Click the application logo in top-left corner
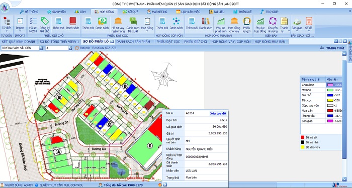The width and height of the screenshot is (352, 188). 5,8
